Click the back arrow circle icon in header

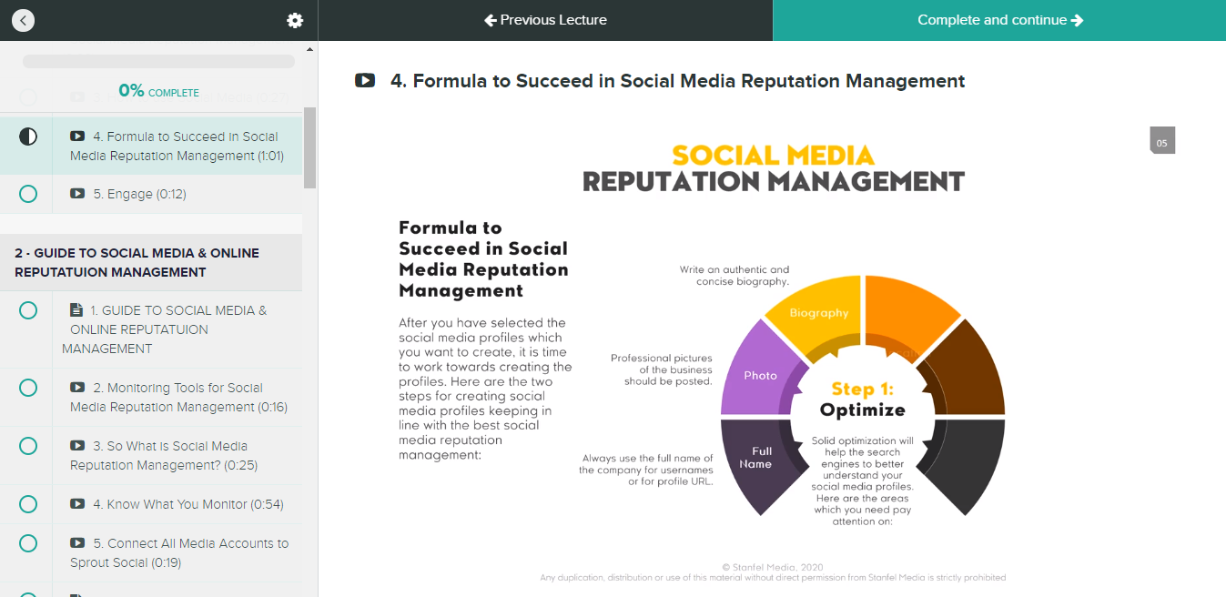point(23,20)
